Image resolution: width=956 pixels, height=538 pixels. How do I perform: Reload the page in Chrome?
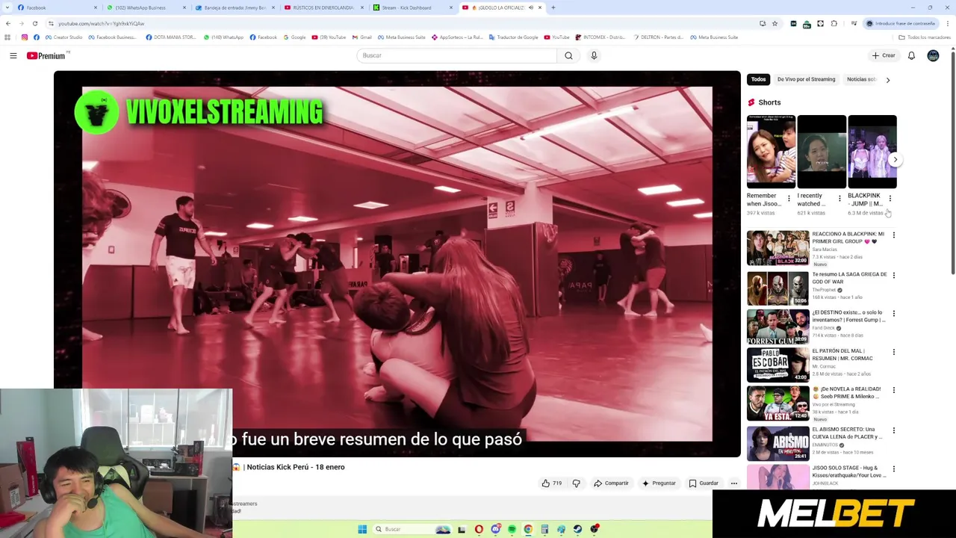34,23
